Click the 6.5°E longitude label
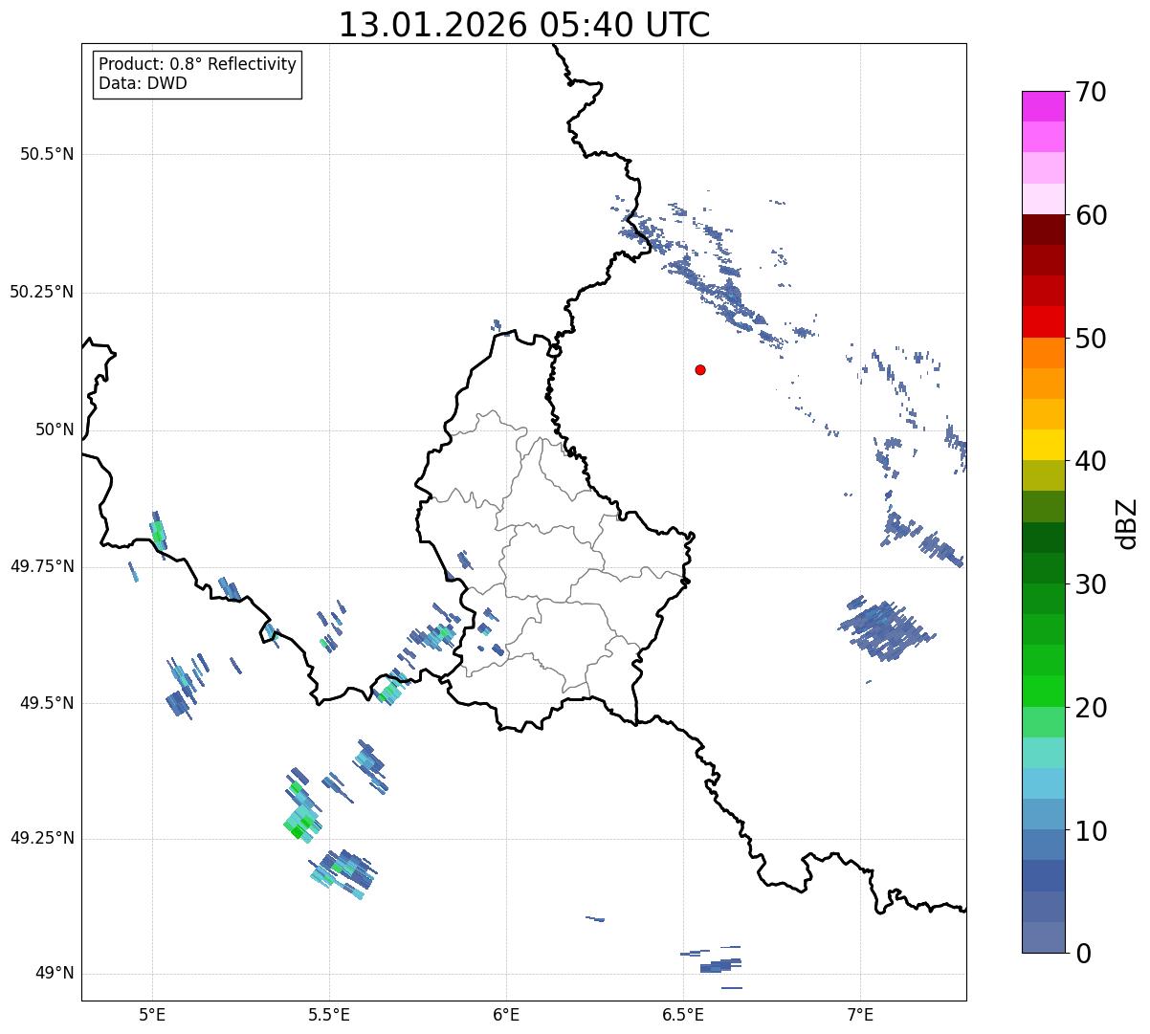 pyautogui.click(x=683, y=1014)
